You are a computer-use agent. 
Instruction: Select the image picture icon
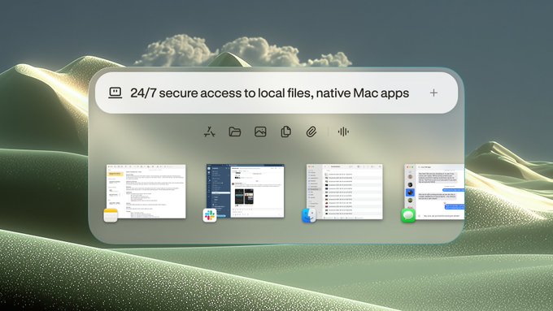[260, 132]
